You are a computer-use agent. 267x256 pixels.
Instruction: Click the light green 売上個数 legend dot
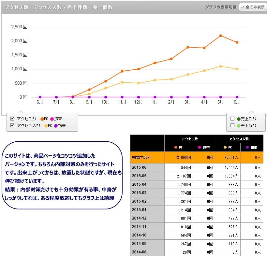(x=239, y=126)
